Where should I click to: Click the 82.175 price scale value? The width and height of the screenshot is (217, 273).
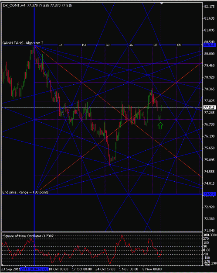209,7
